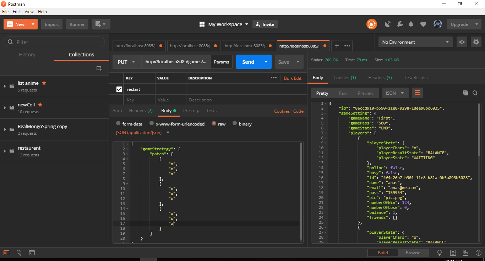Switch to the History tab
This screenshot has width=485, height=261.
27,54
